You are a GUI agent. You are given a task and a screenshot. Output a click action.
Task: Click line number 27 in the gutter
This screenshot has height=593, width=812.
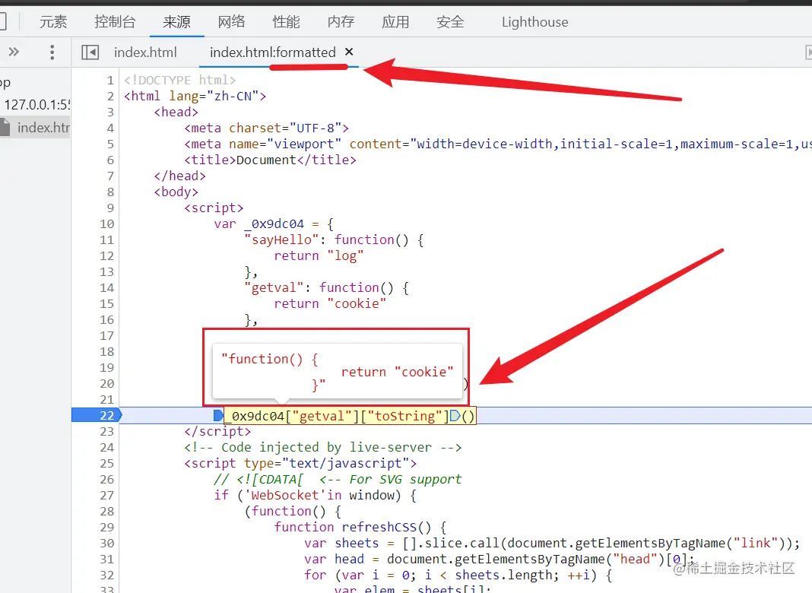point(106,495)
